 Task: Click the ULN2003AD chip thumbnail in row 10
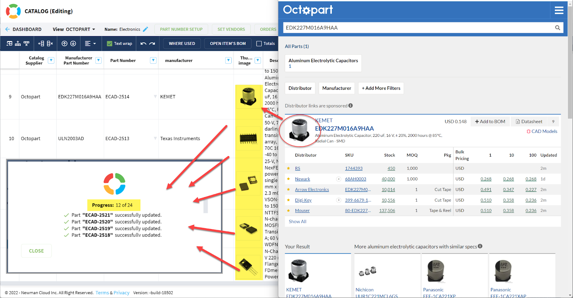point(249,138)
